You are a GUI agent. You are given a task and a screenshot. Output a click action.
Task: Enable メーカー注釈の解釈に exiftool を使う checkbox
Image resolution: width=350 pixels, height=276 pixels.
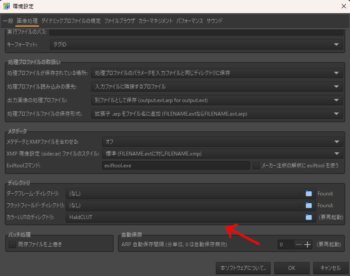click(256, 166)
